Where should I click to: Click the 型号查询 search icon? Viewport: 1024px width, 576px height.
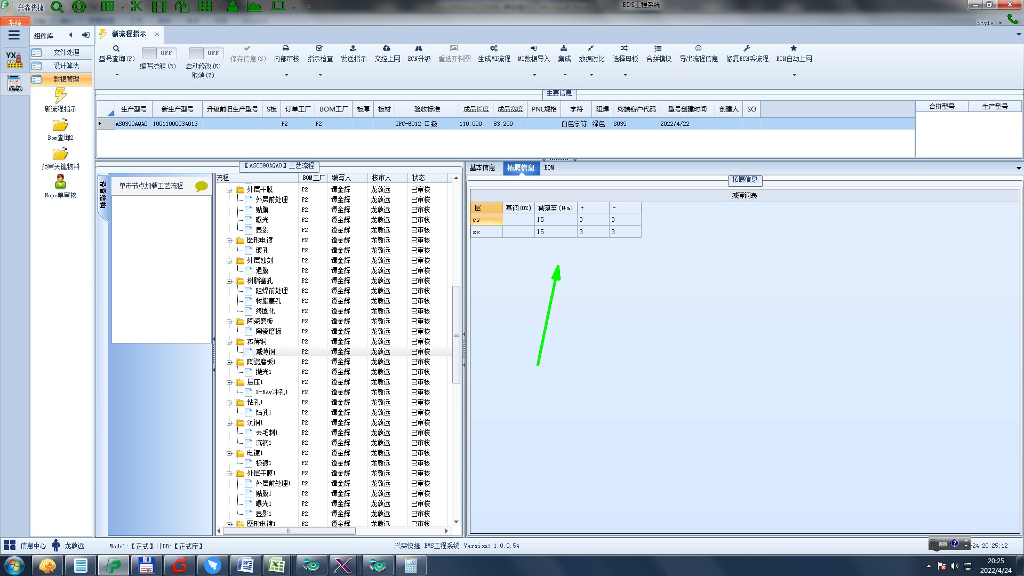116,49
